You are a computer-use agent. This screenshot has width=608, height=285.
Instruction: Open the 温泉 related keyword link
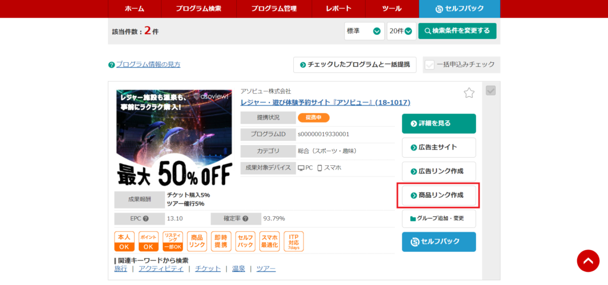click(239, 269)
